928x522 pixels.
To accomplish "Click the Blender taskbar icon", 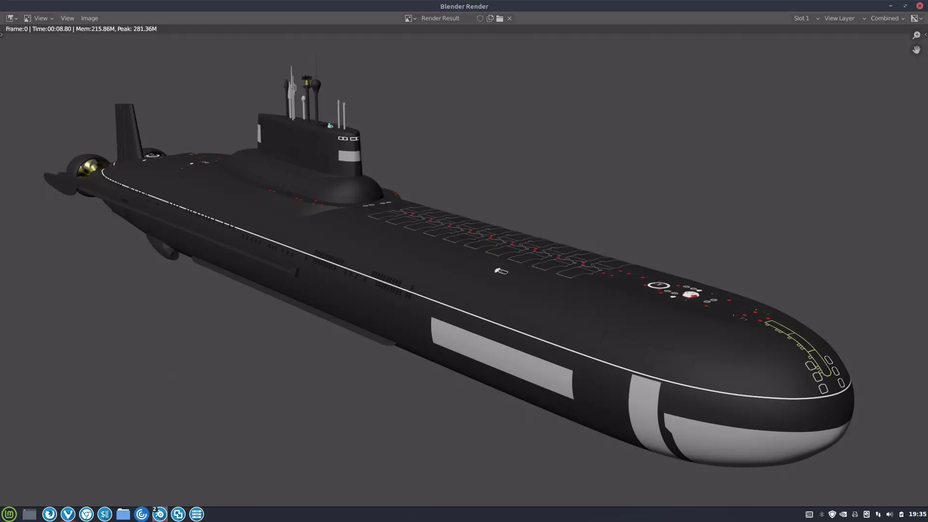I will [159, 514].
